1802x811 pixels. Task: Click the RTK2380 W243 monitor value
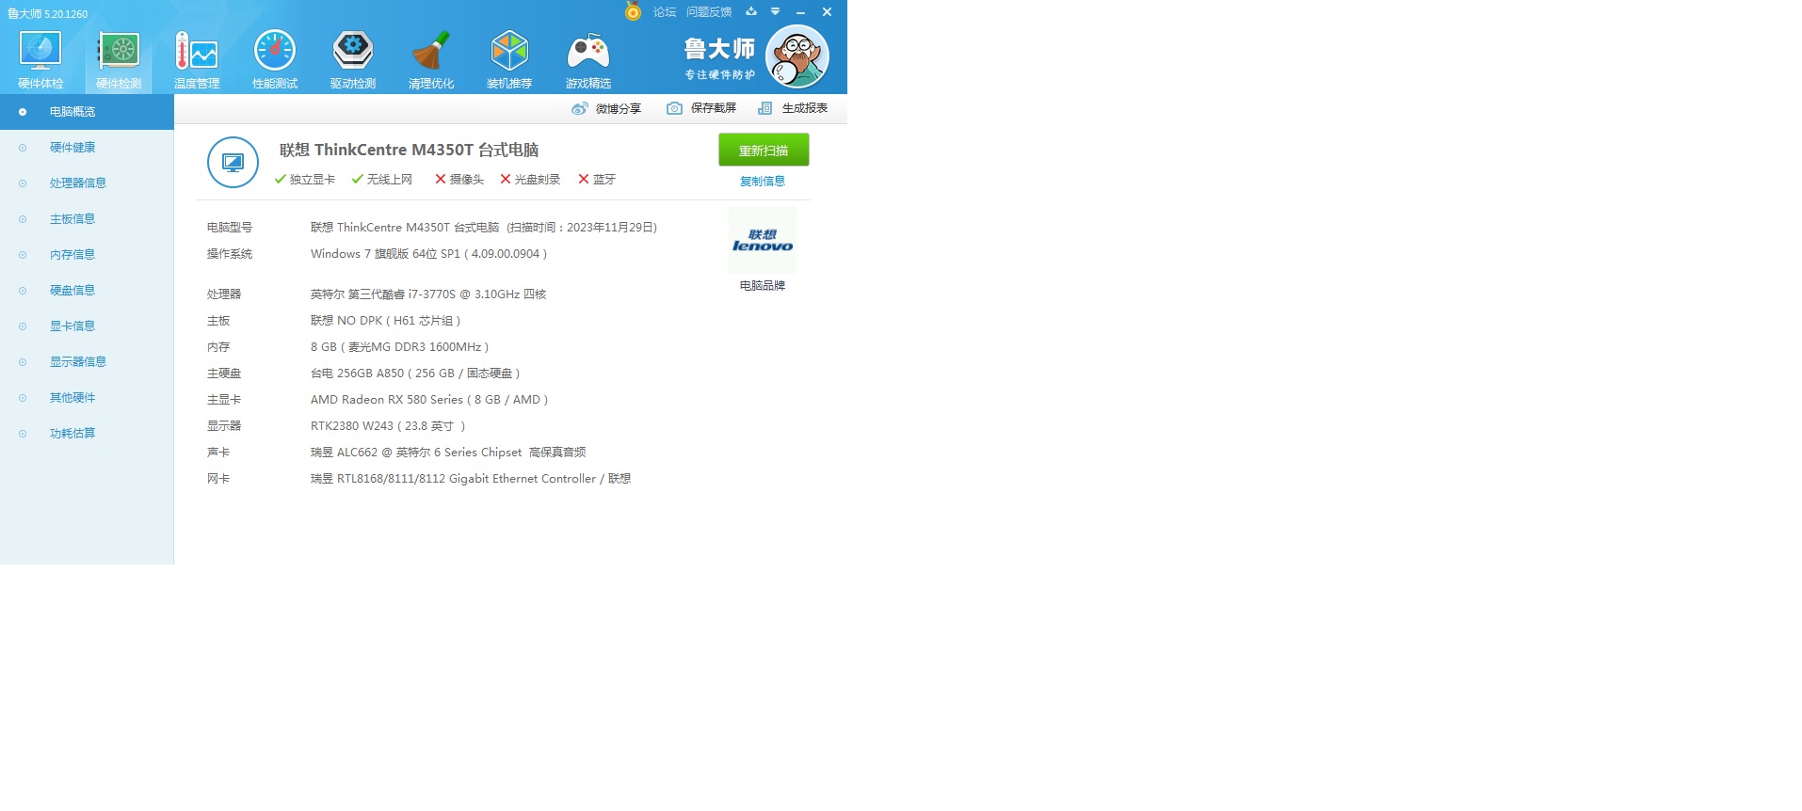point(388,426)
